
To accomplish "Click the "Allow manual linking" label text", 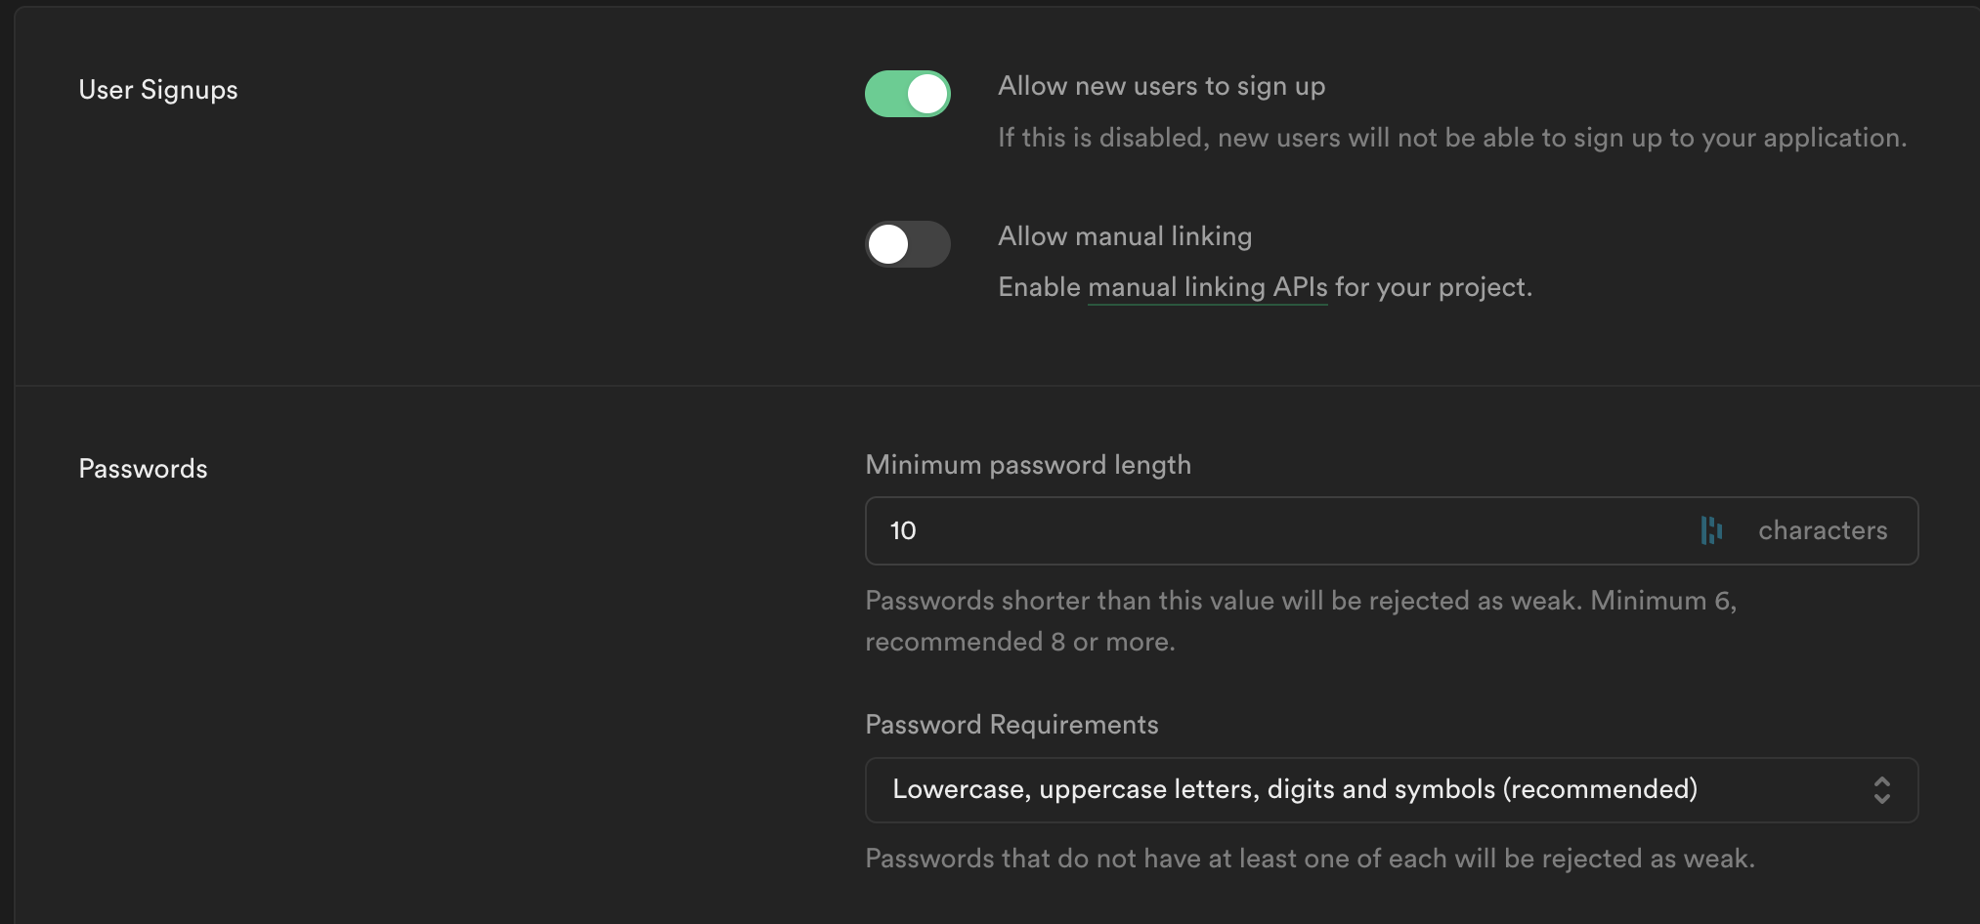I will point(1124,236).
